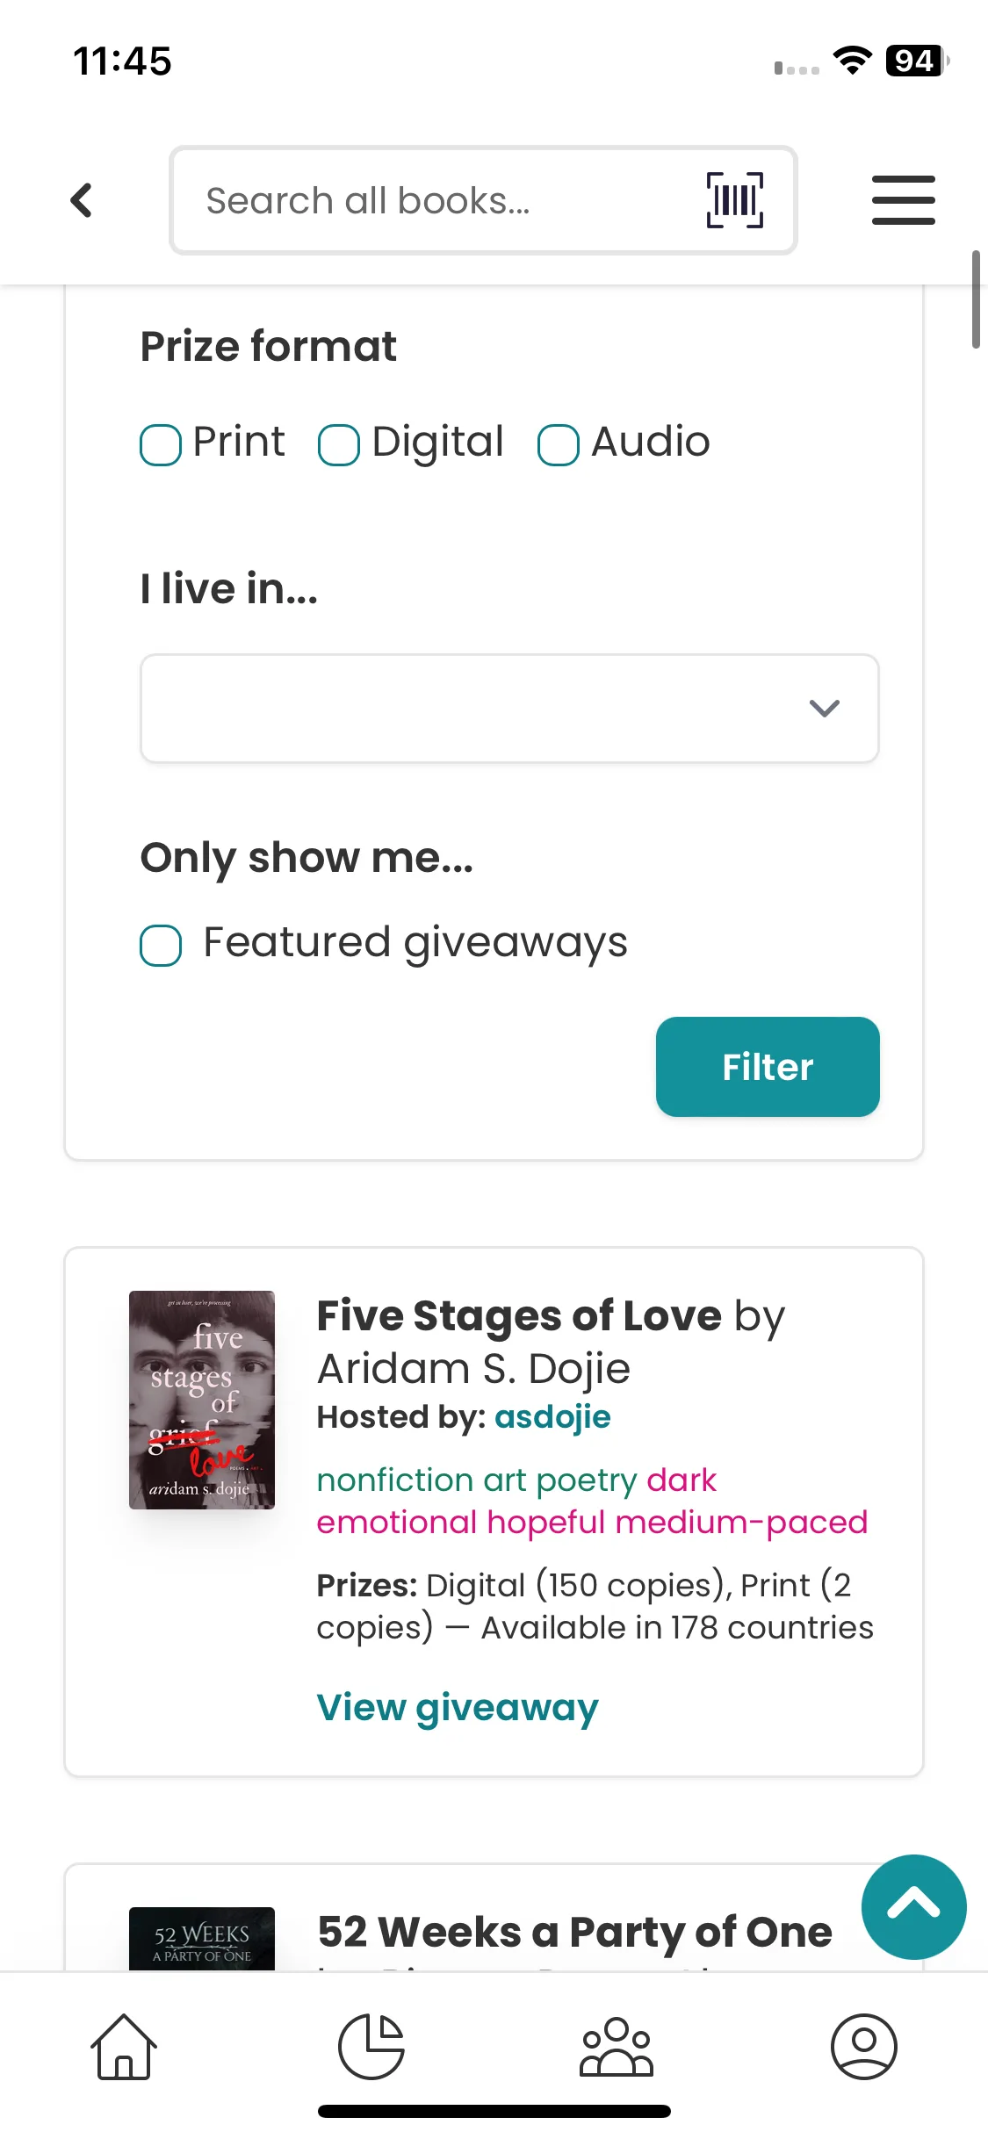Visit host profile asdojie
Screen dimensions: 988x2139
(x=552, y=1417)
